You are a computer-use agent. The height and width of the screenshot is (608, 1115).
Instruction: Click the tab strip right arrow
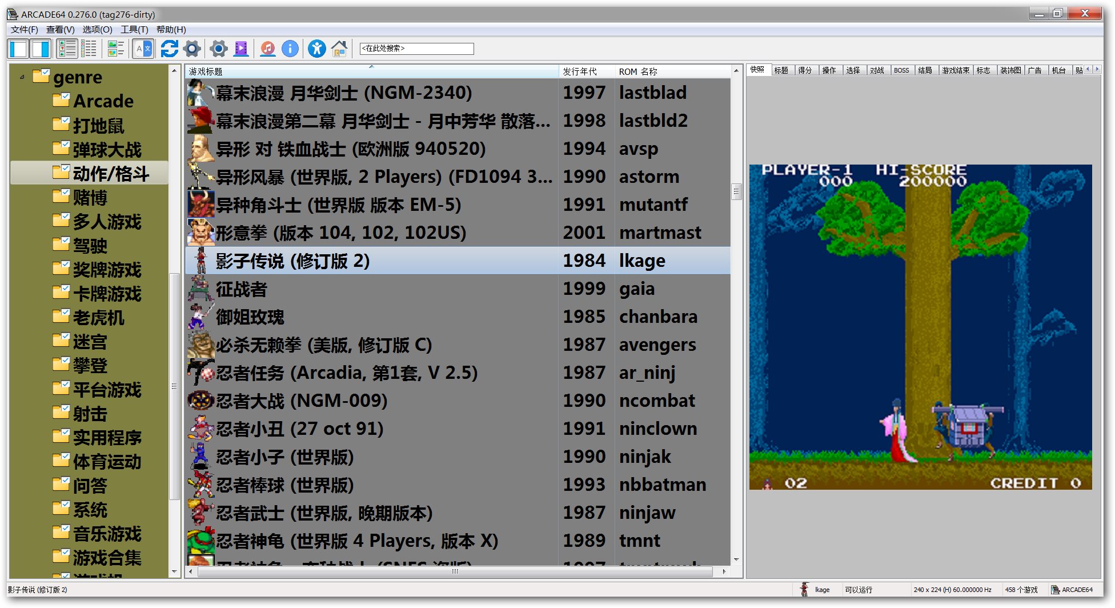(1097, 69)
